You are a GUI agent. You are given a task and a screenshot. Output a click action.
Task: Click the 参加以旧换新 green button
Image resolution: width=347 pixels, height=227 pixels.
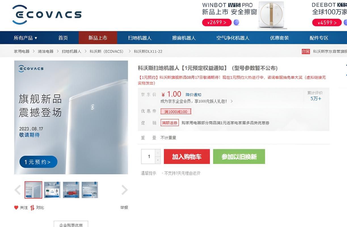click(x=239, y=157)
